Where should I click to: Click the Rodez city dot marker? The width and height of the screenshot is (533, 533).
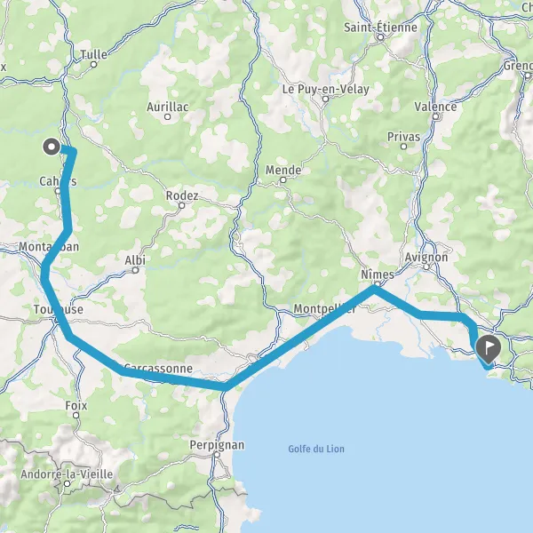pos(182,206)
